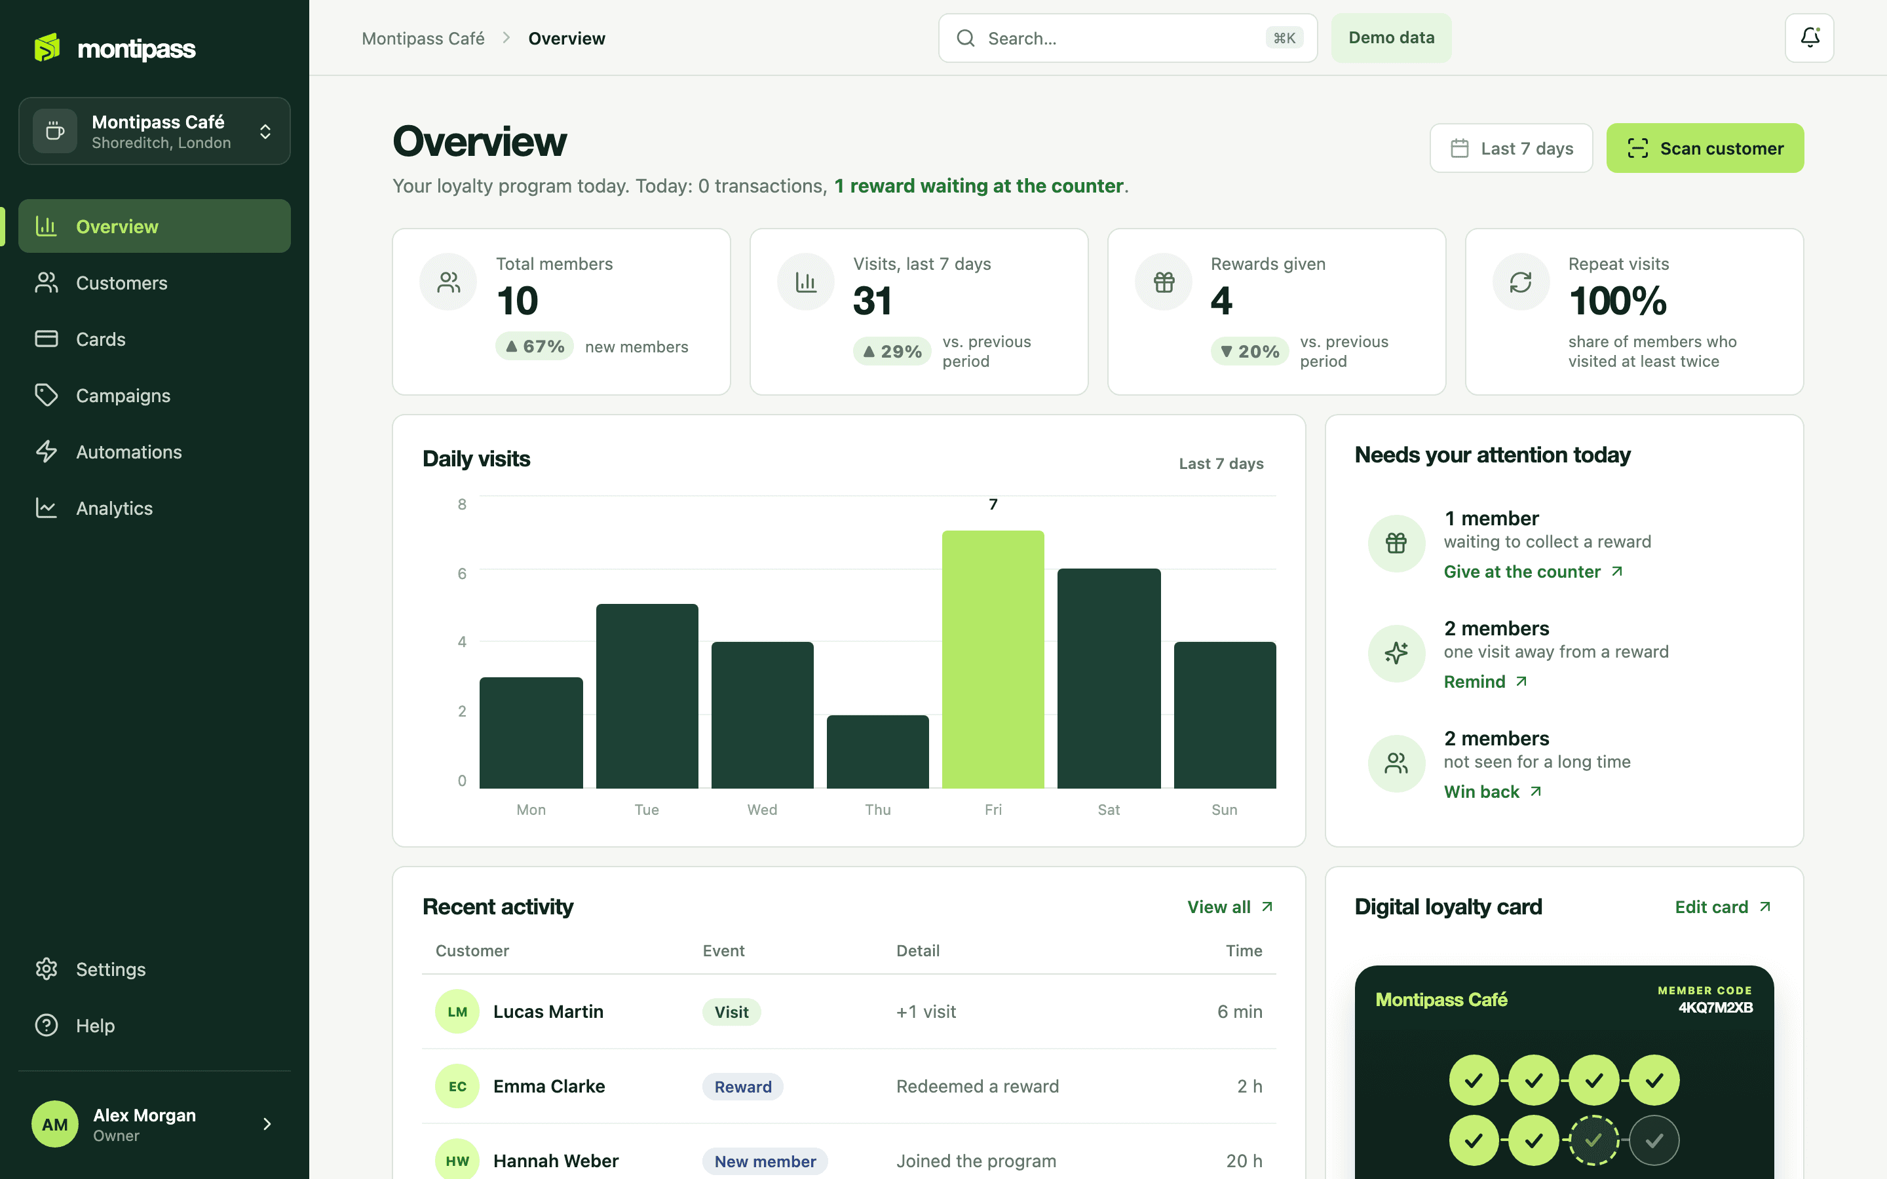
Task: Click the EC avatar for Emma Clarke
Action: click(457, 1086)
